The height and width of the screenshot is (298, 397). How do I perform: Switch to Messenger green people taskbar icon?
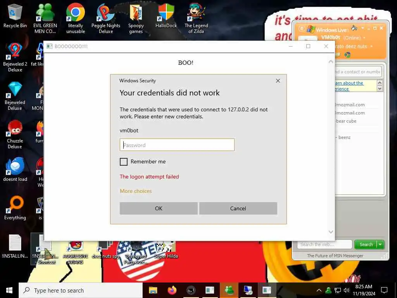pyautogui.click(x=229, y=290)
